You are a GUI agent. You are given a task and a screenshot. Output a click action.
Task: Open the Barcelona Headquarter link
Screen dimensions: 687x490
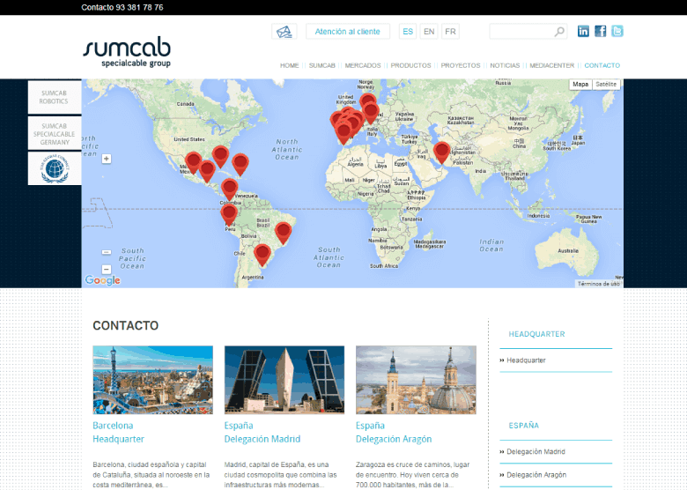pos(118,432)
